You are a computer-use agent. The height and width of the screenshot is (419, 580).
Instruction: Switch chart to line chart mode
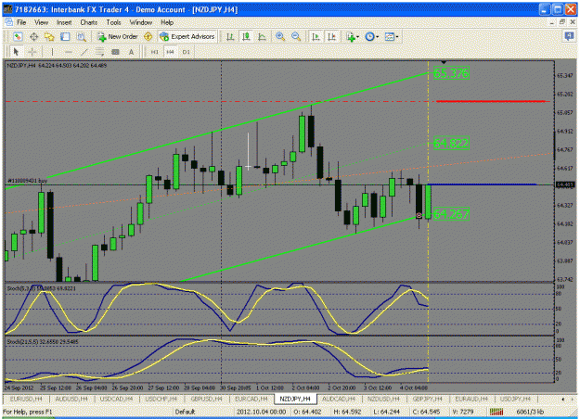pyautogui.click(x=262, y=36)
